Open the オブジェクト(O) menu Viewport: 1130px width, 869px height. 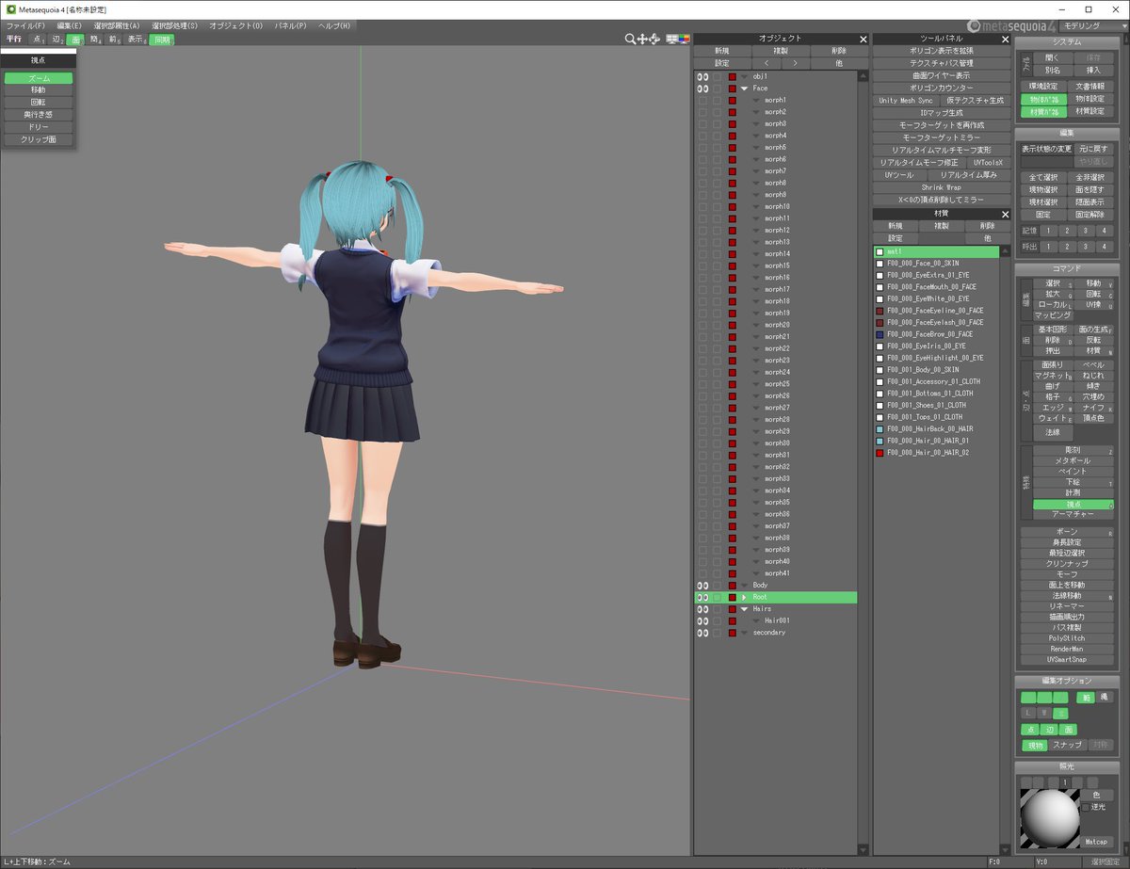tap(236, 25)
